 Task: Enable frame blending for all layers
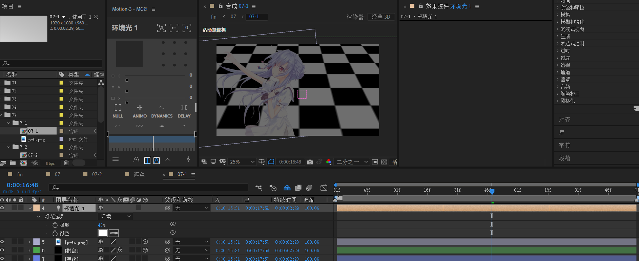coord(298,188)
